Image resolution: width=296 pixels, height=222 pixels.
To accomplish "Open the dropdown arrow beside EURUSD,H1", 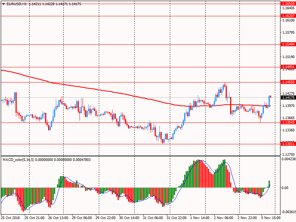I will [x=3, y=4].
